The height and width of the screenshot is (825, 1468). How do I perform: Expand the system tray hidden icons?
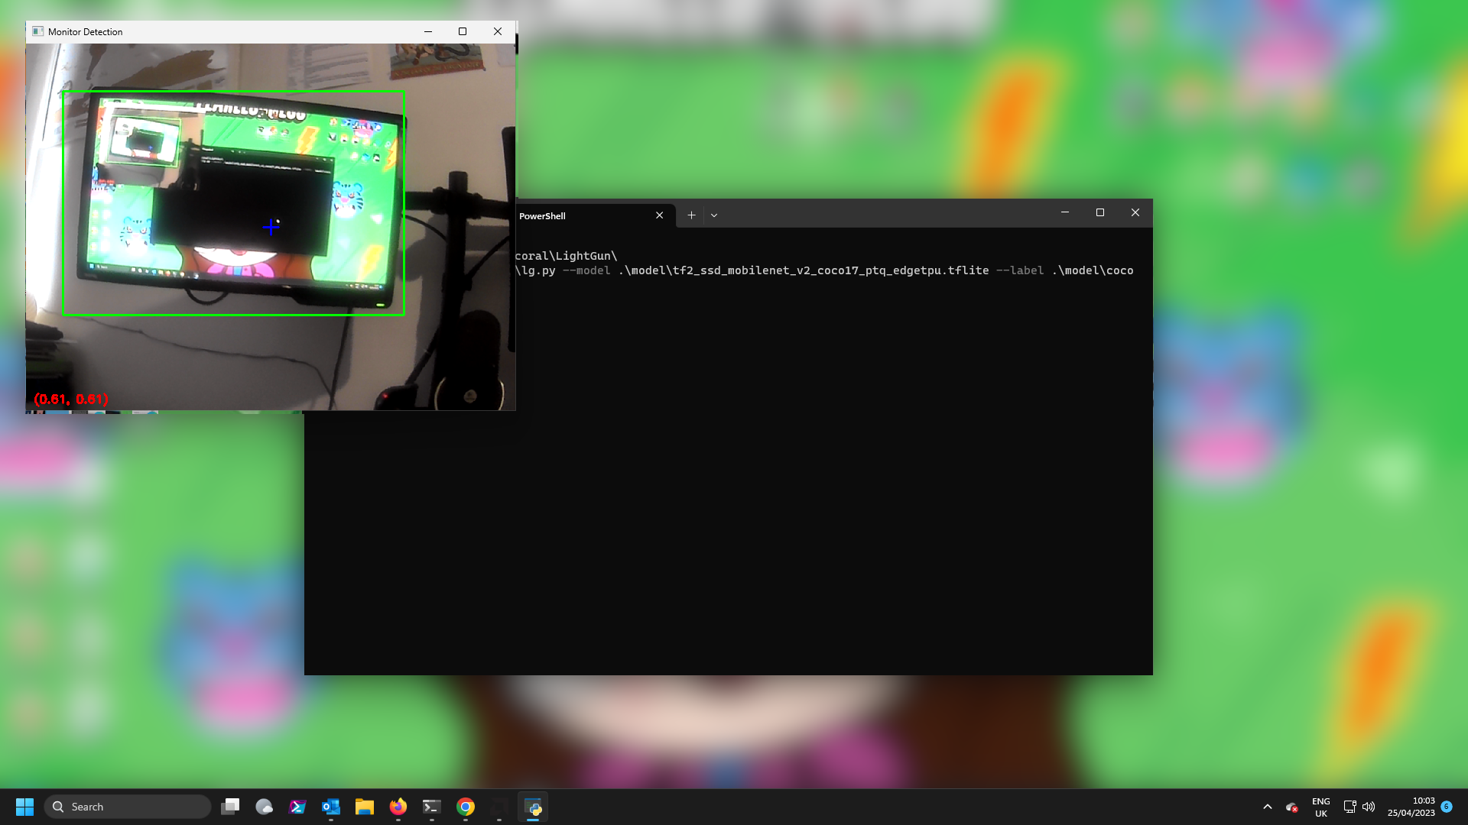point(1268,806)
